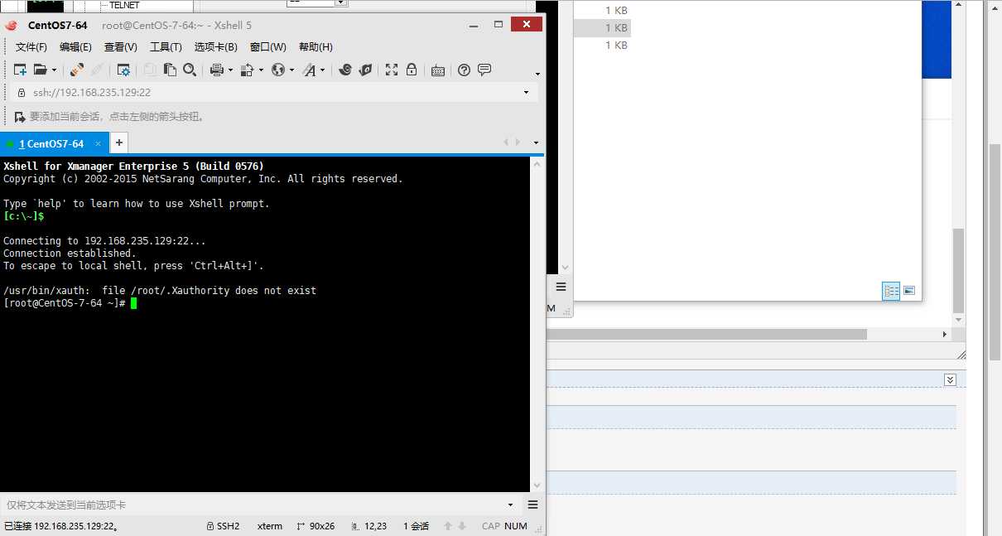Click the Lock screen padlock icon
This screenshot has height=536, width=1002.
click(412, 70)
